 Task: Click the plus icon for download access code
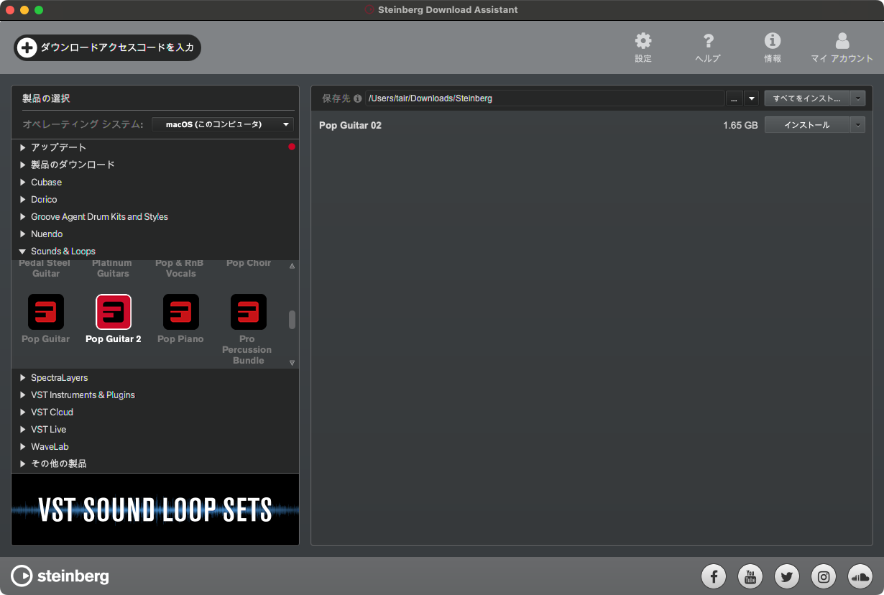coord(27,47)
